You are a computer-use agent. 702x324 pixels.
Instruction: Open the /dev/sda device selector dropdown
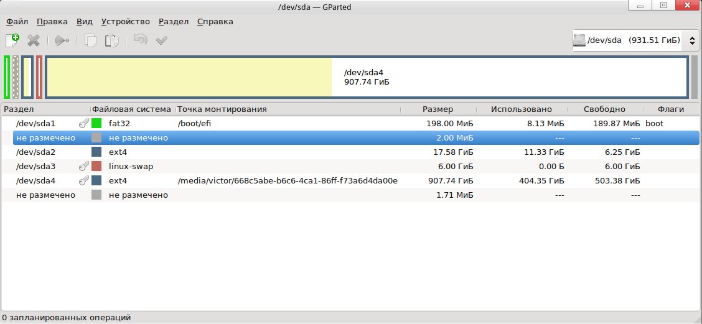[635, 40]
